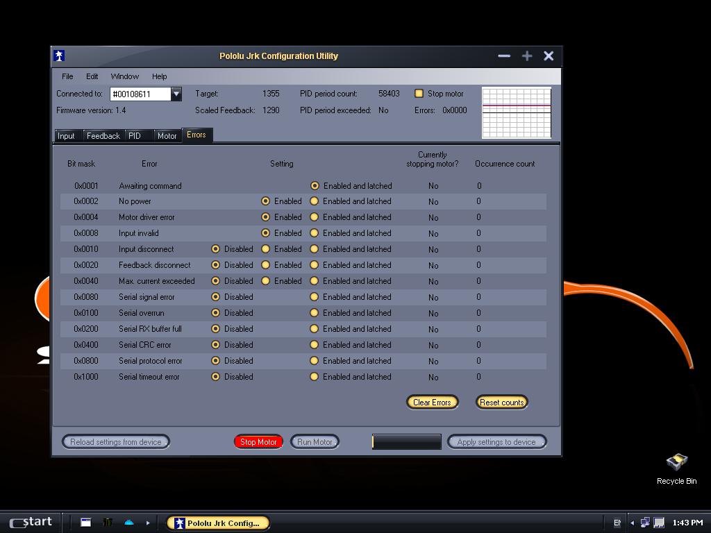Viewport: 711px width, 533px height.
Task: Select Enabled and latched for Input disconnect
Action: pyautogui.click(x=314, y=249)
